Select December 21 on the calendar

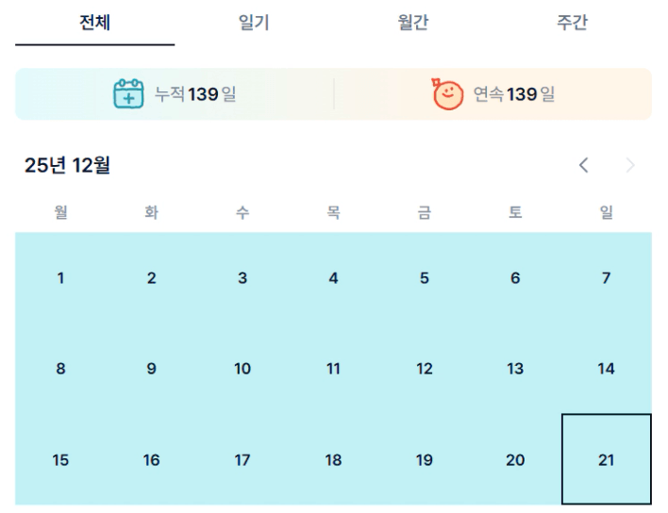click(606, 460)
